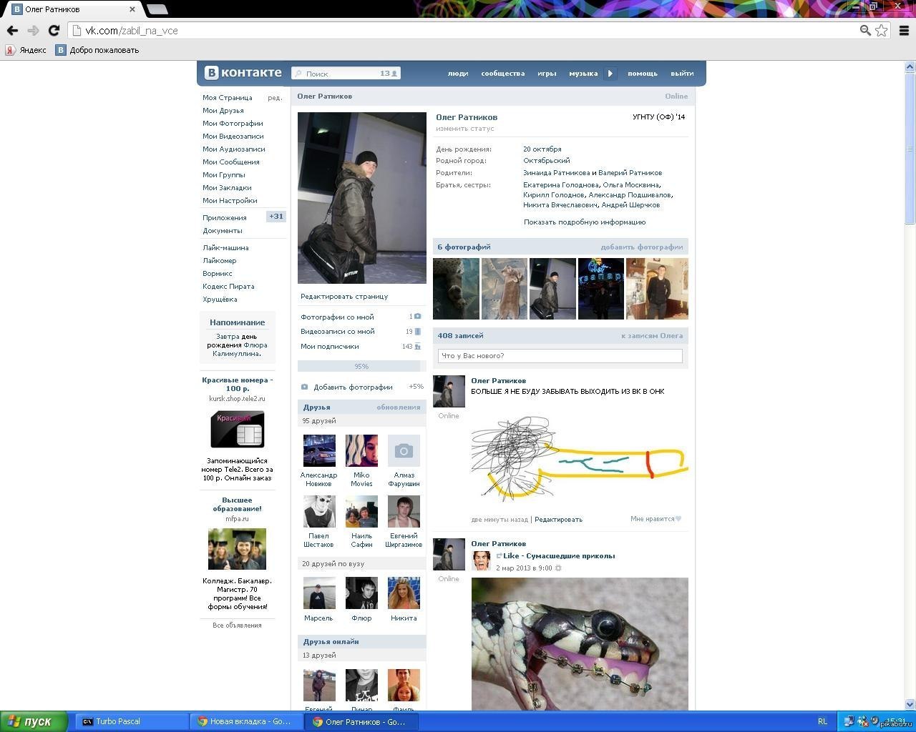Image resolution: width=916 pixels, height=732 pixels.
Task: Reload the page with the refresh icon
Action: coord(54,30)
